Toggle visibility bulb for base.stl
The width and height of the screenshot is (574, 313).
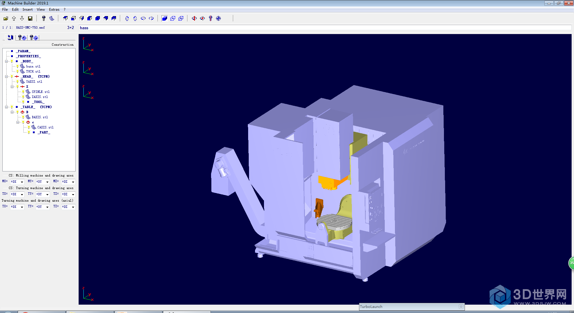(x=17, y=66)
